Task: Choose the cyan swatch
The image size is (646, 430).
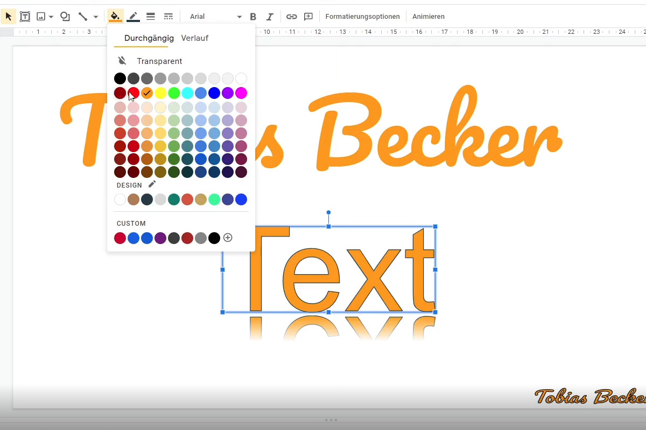Action: tap(187, 93)
